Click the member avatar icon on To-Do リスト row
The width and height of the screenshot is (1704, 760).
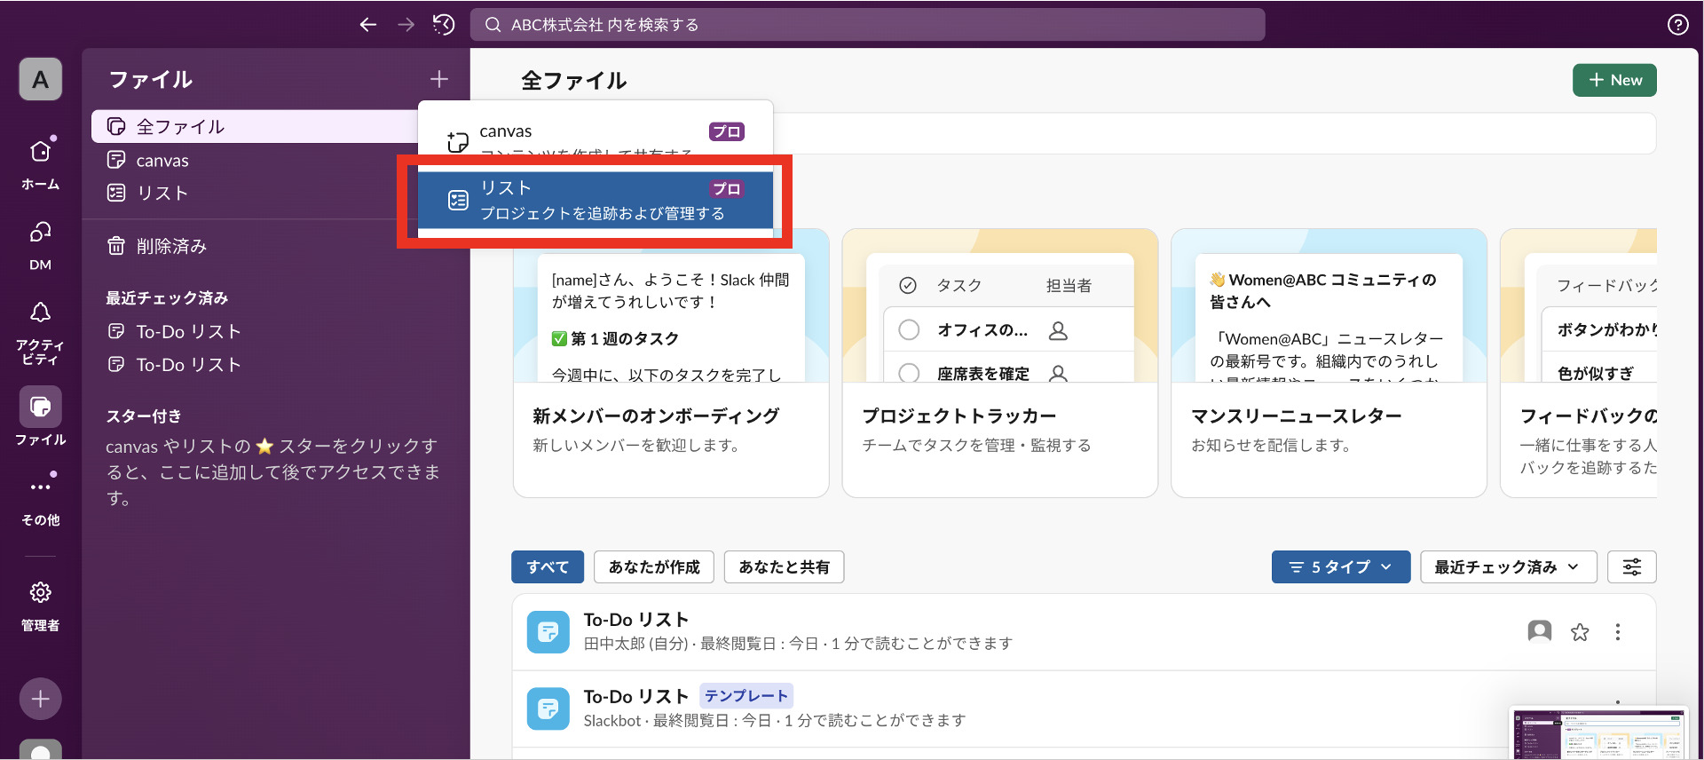click(1540, 631)
